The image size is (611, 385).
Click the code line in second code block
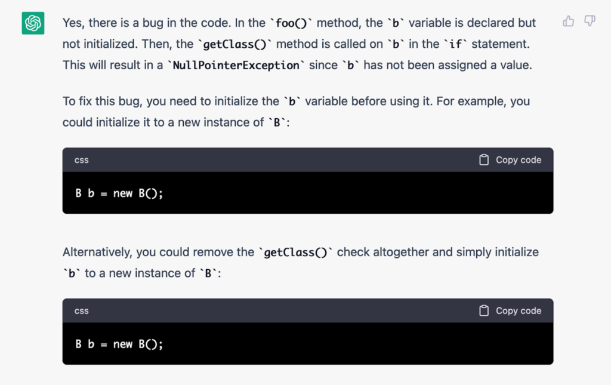[119, 344]
